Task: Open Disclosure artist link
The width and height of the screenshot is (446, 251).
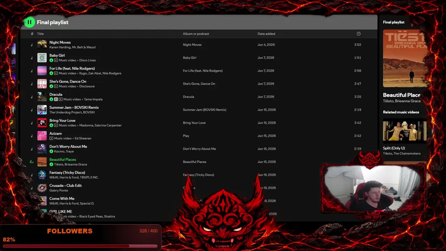Action: (87, 86)
